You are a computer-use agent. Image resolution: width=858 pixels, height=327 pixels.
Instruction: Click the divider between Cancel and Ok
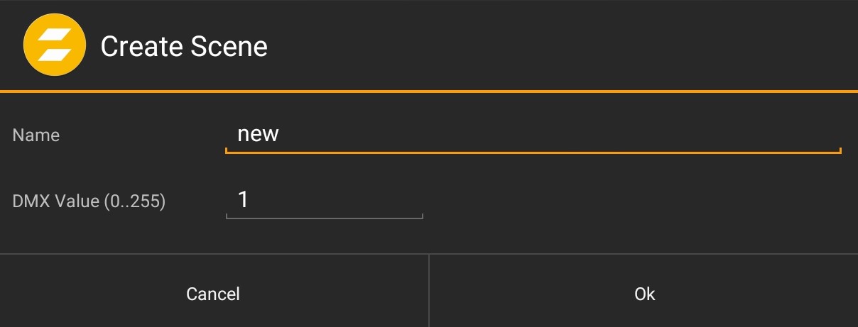pos(429,291)
